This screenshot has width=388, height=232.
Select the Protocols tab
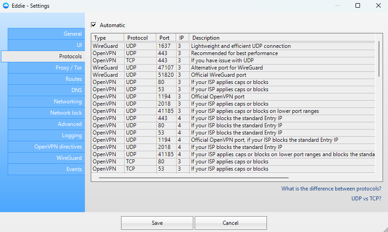(x=43, y=56)
